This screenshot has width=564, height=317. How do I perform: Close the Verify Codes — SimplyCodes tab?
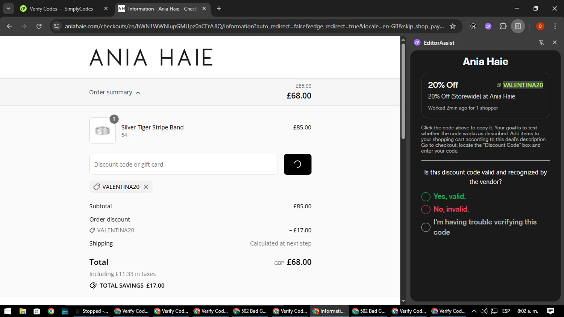coord(106,8)
